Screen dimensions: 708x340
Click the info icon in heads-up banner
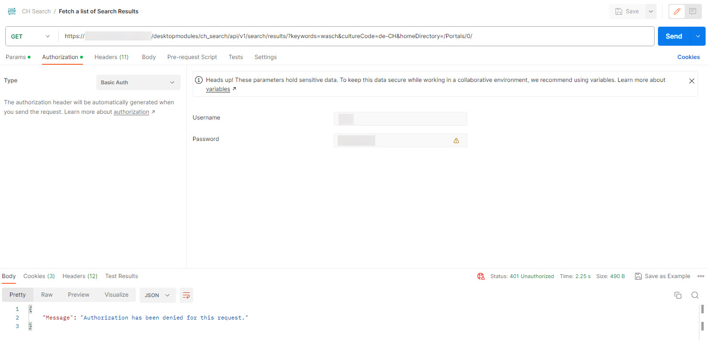pos(199,80)
